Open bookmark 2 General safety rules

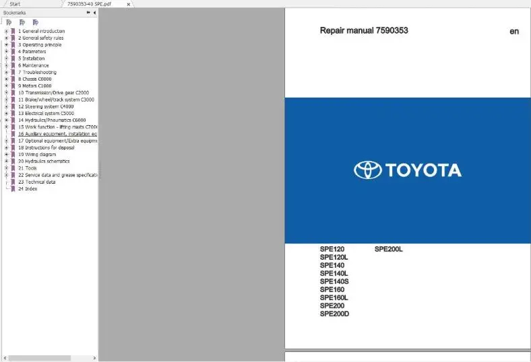(x=40, y=38)
